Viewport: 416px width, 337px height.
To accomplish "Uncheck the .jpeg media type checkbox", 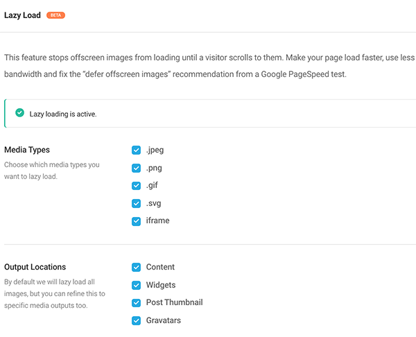I will [x=137, y=150].
